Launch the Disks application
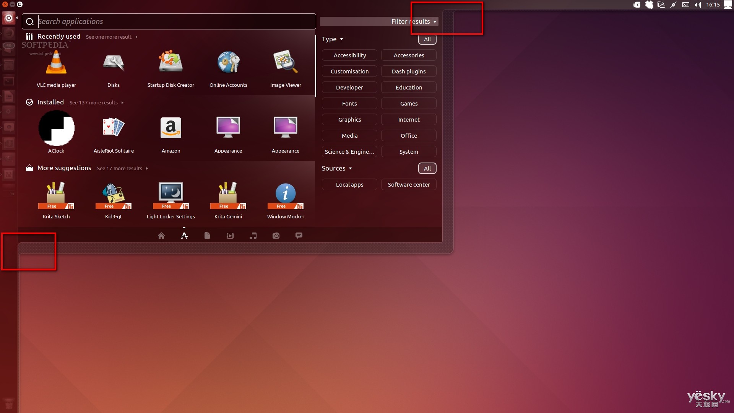The height and width of the screenshot is (413, 734). point(114,69)
